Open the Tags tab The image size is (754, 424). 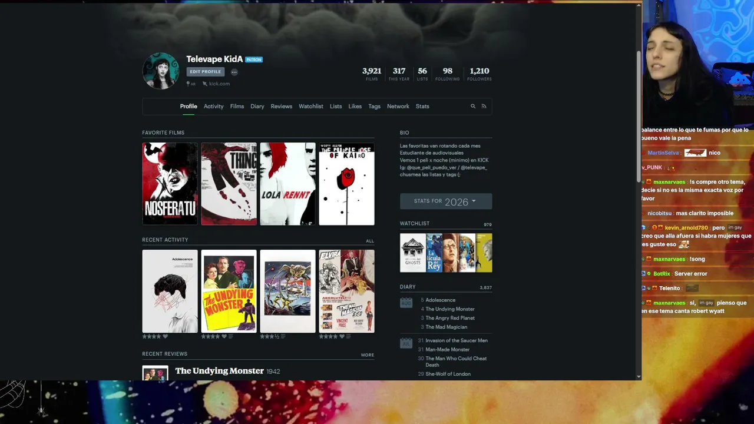click(375, 107)
